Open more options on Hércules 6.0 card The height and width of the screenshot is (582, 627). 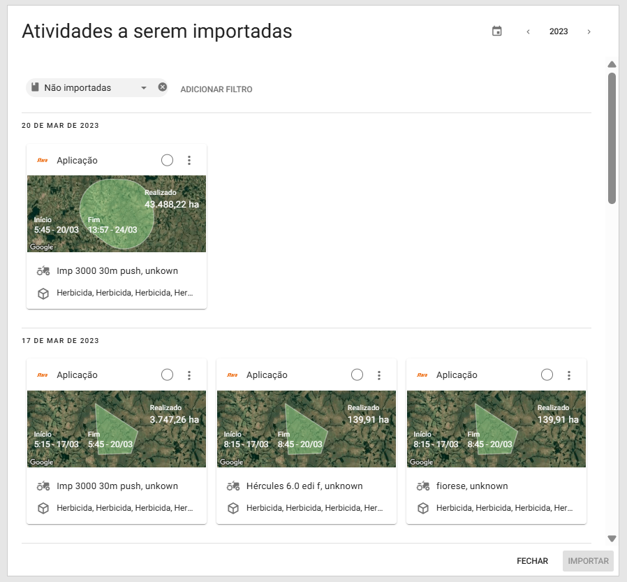[x=379, y=375]
